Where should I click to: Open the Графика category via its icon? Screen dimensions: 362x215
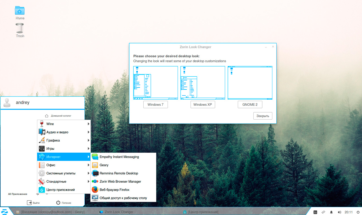point(42,140)
